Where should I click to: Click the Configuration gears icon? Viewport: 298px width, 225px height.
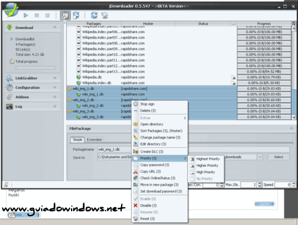pyautogui.click(x=9, y=87)
